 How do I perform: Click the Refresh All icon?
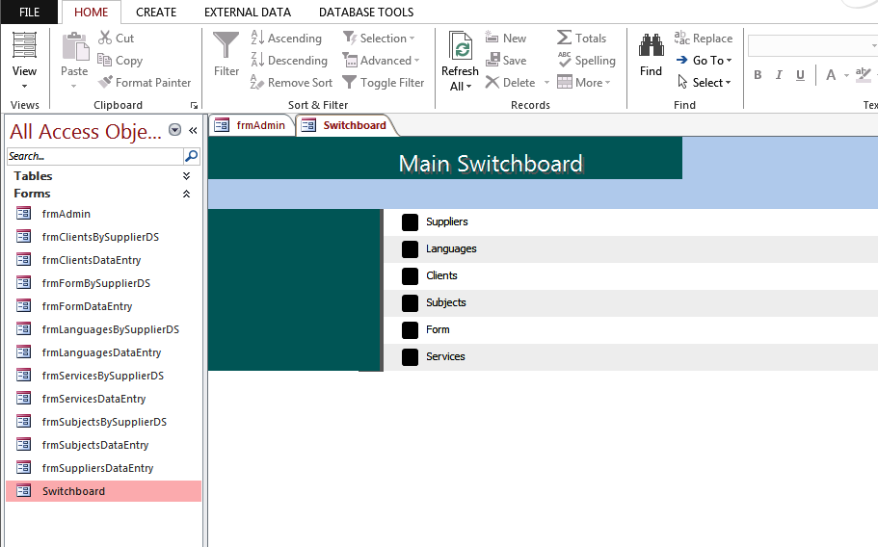[x=460, y=46]
